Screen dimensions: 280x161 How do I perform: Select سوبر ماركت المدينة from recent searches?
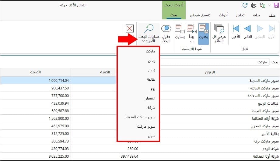(x=138, y=117)
